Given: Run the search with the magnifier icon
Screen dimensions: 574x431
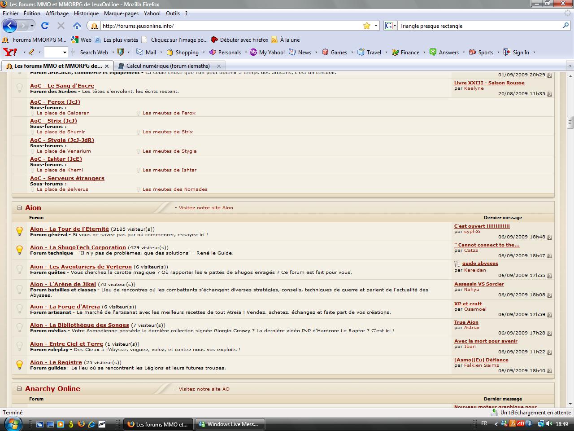Looking at the screenshot, I should (566, 26).
